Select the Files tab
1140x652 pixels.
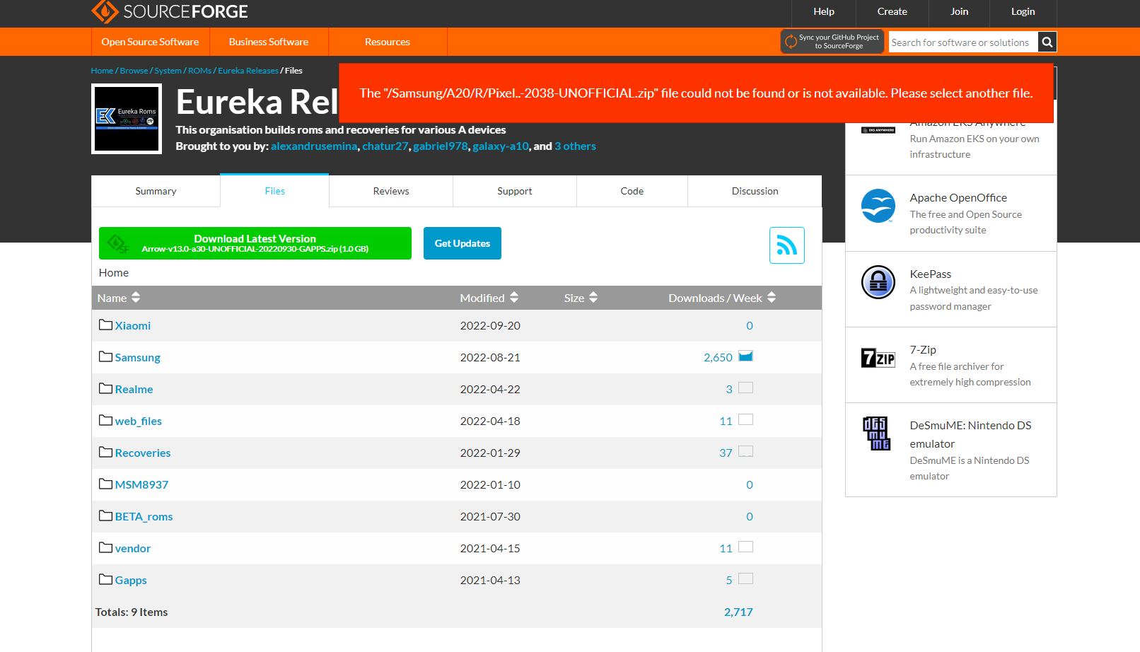274,191
